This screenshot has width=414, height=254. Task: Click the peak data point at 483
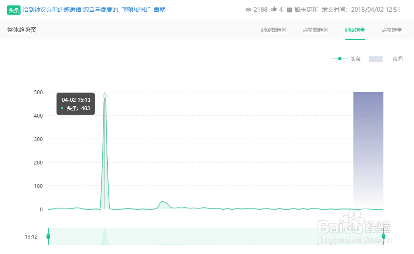click(x=105, y=96)
